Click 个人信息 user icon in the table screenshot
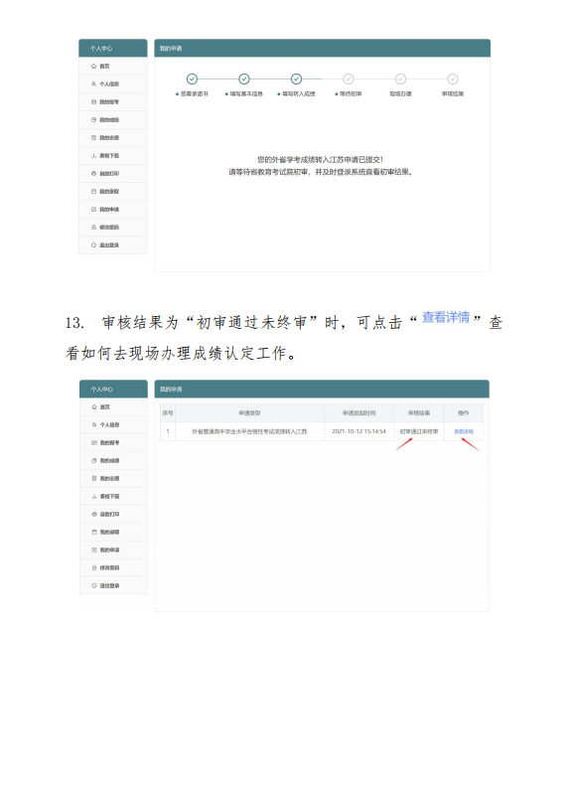The width and height of the screenshot is (569, 793). tap(94, 425)
